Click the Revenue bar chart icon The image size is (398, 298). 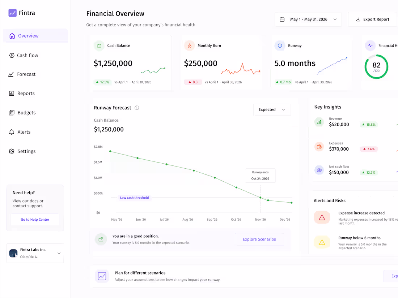click(319, 122)
